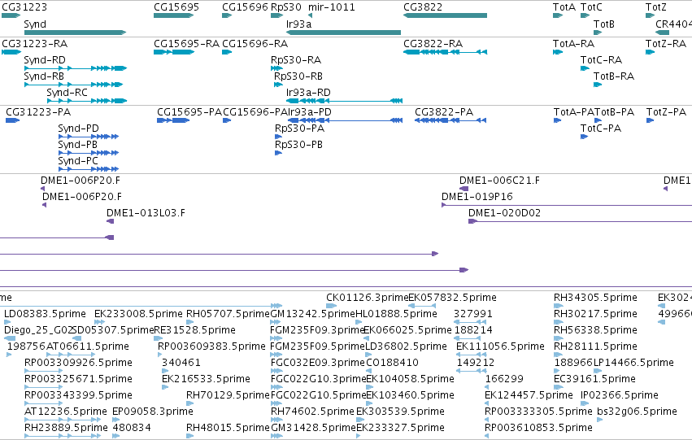Select the DME1-019P16 clone line
692x440 pixels.
[567, 205]
